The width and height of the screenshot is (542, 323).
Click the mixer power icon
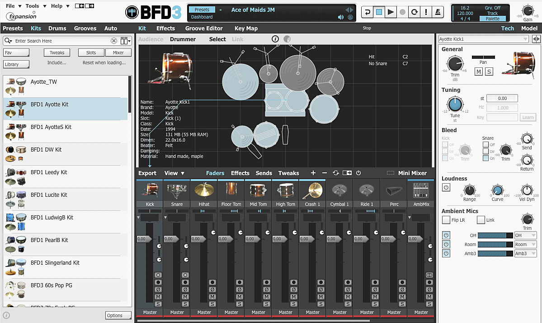(x=358, y=173)
